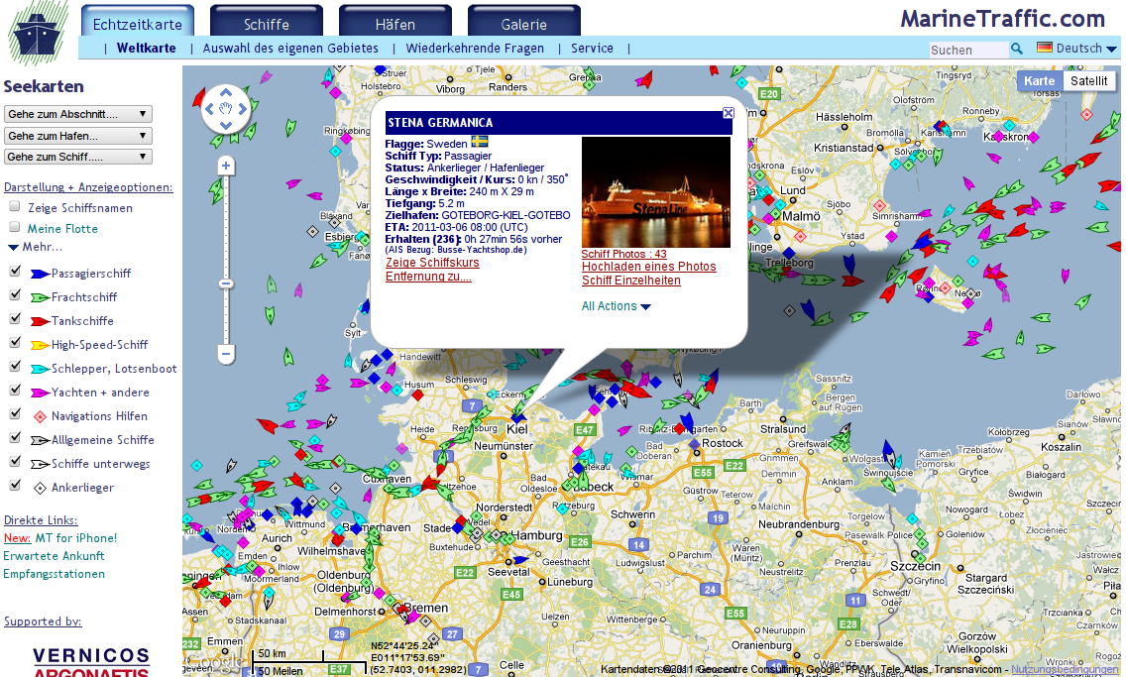Pan the map down with arrow
This screenshot has height=677, width=1126.
(226, 125)
